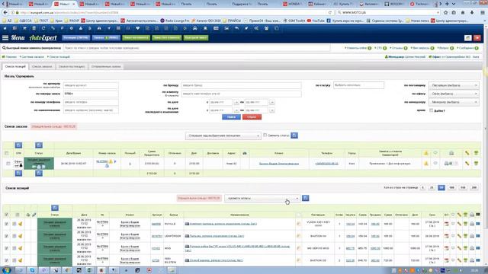488x274 pixels.
Task: Open the 'по офису' office dropdown
Action: (x=454, y=94)
